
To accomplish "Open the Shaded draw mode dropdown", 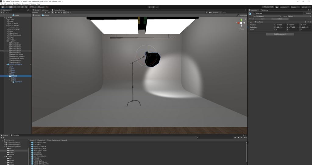I will click(x=39, y=12).
